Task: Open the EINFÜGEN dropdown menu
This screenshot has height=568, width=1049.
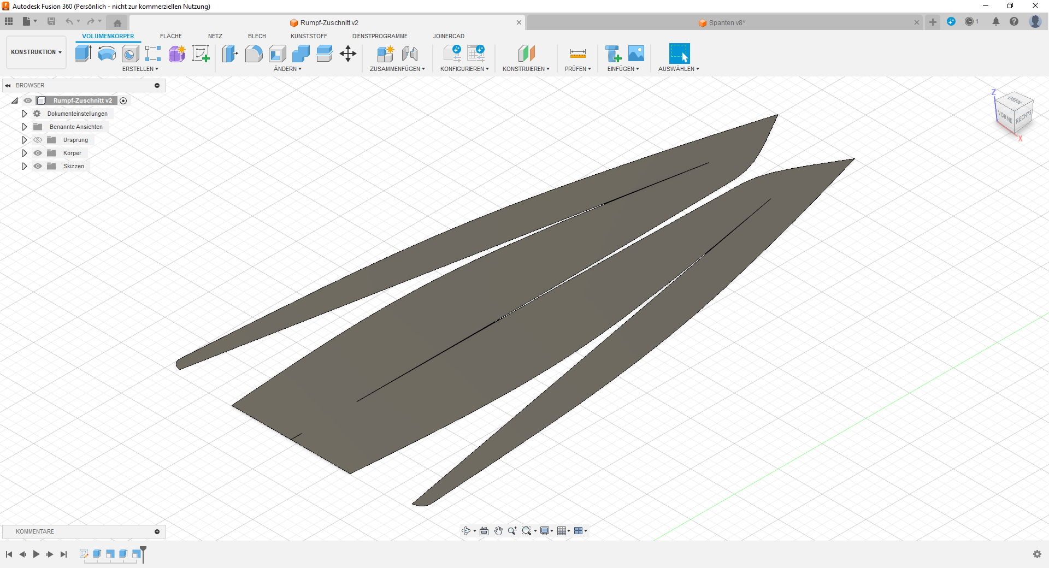Action: point(623,69)
